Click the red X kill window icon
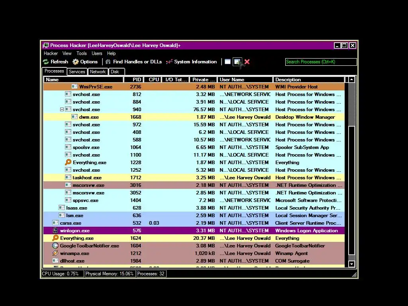Image resolution: width=408 pixels, height=306 pixels. 247,62
